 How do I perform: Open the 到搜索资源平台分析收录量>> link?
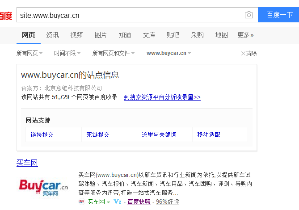coord(162,97)
